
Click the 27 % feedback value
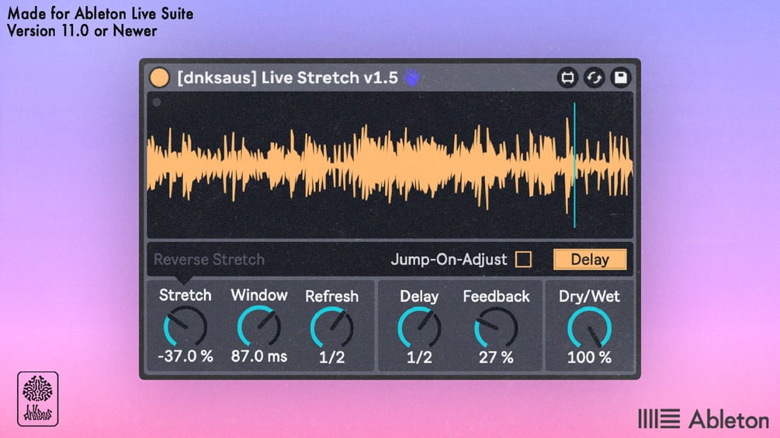click(x=496, y=357)
